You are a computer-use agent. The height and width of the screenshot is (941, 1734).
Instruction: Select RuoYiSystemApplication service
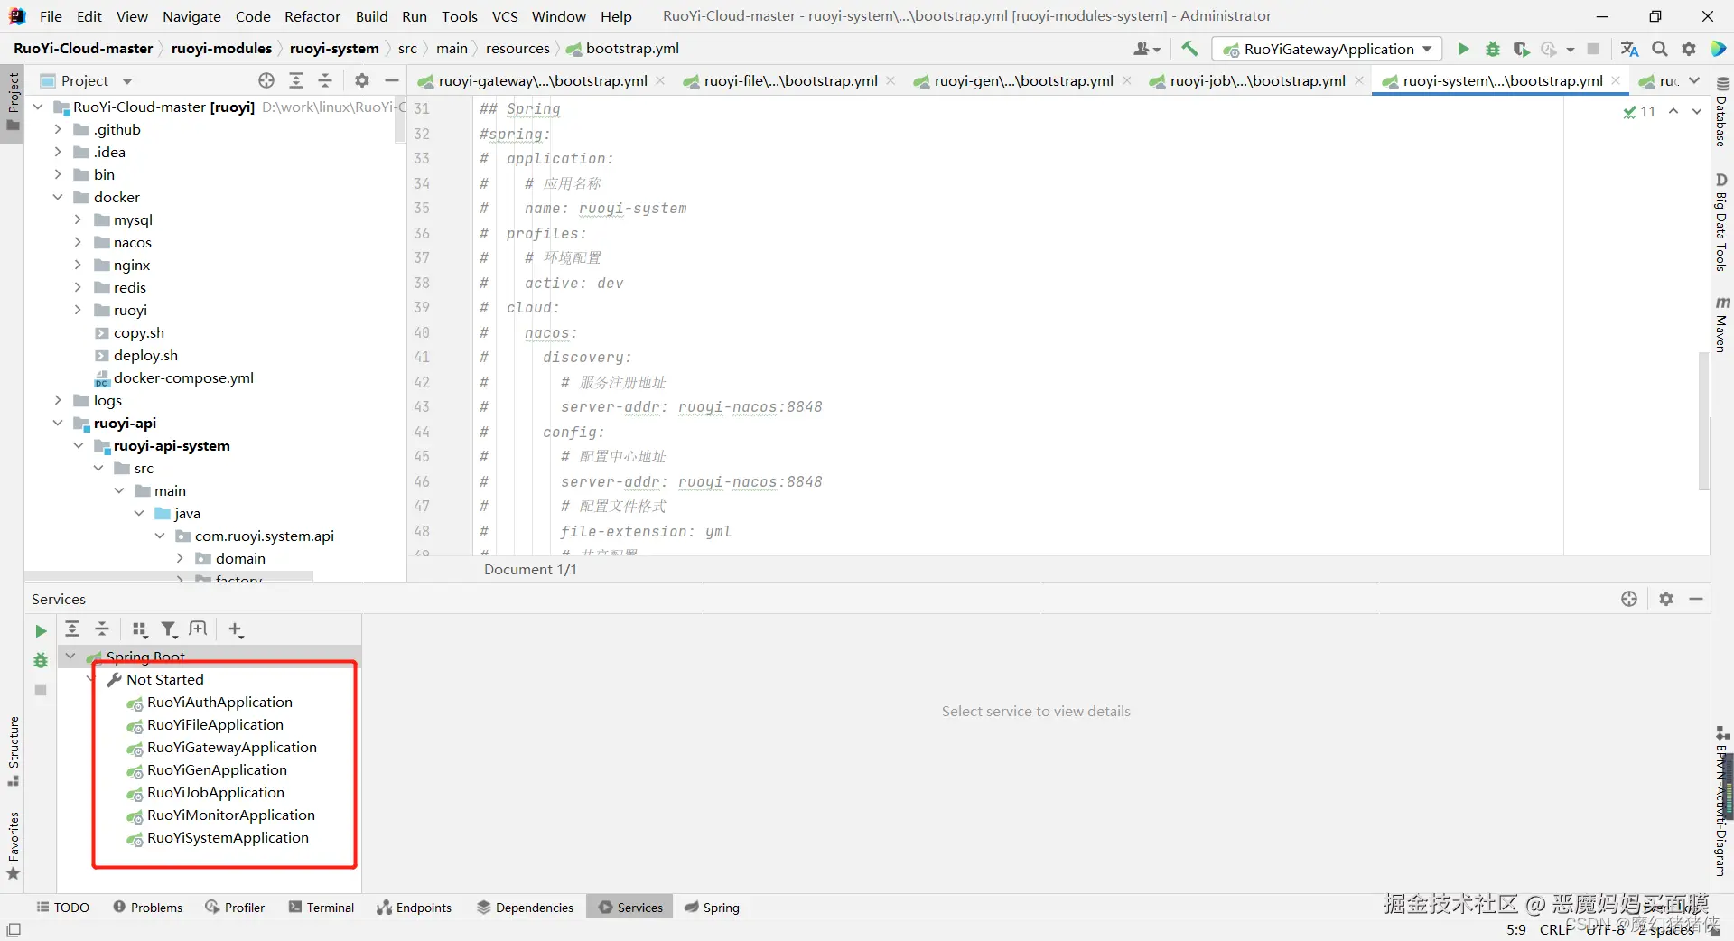point(228,837)
